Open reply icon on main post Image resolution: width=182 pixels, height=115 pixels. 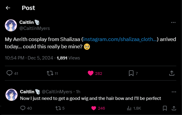[9, 73]
